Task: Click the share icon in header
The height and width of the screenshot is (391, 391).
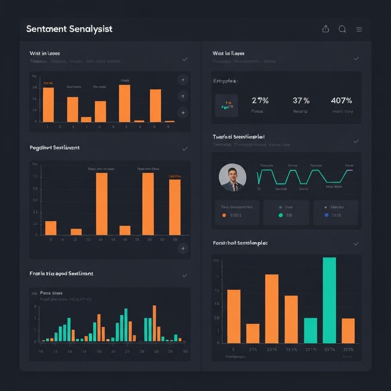Action: point(326,29)
